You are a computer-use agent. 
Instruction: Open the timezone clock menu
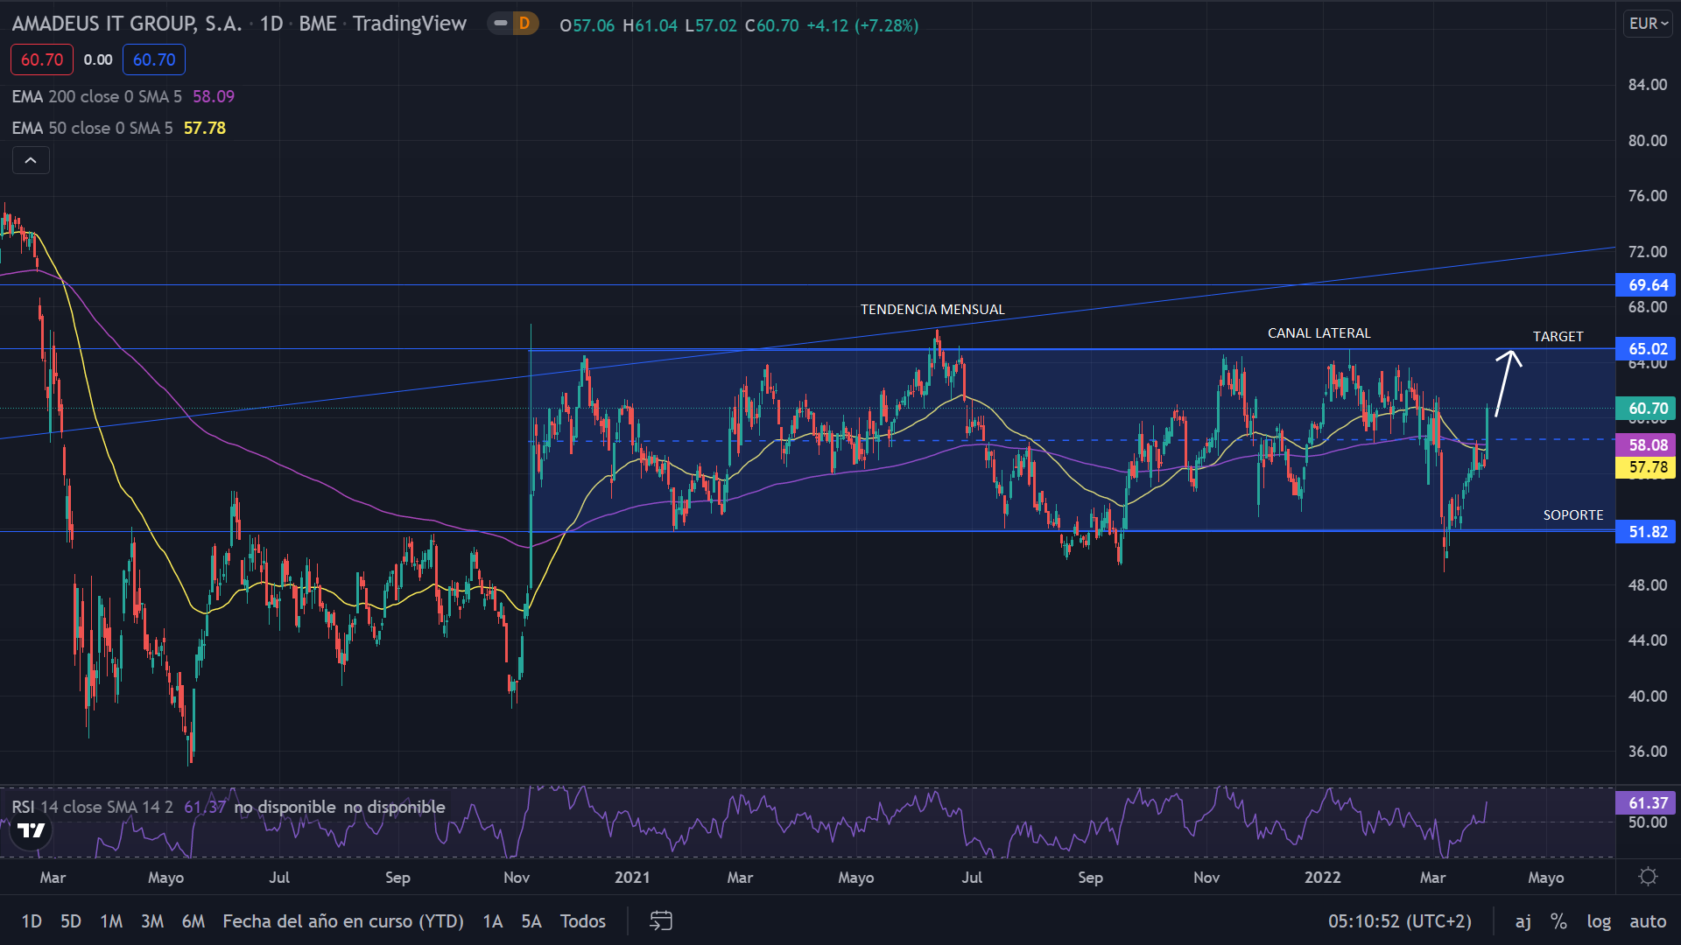[1399, 920]
